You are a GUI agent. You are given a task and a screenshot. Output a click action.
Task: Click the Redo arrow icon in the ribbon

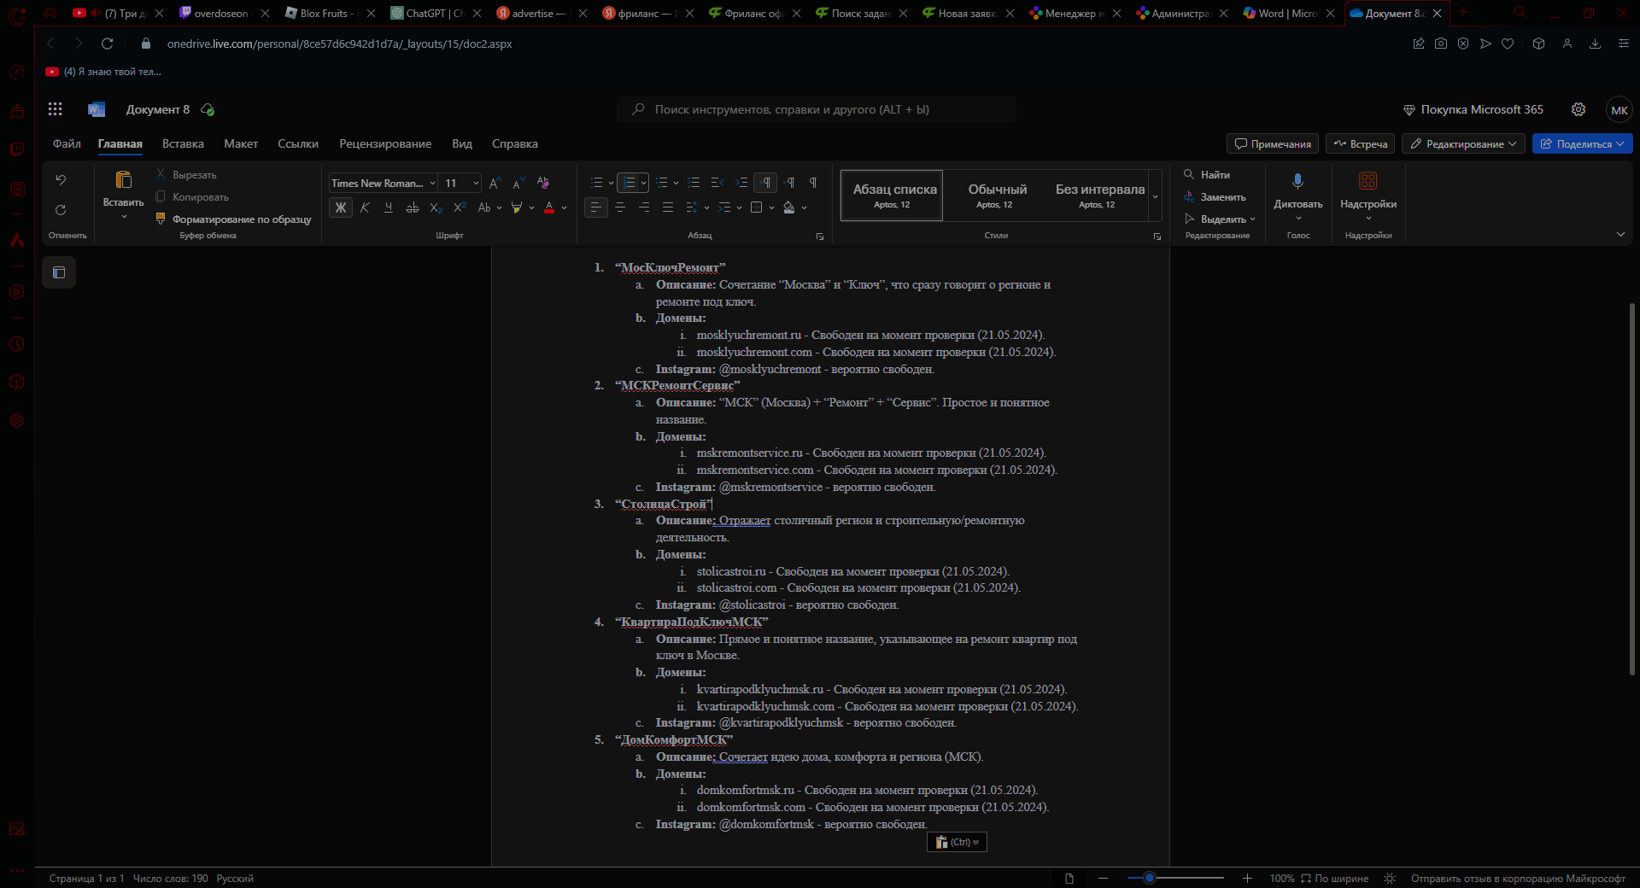61,210
